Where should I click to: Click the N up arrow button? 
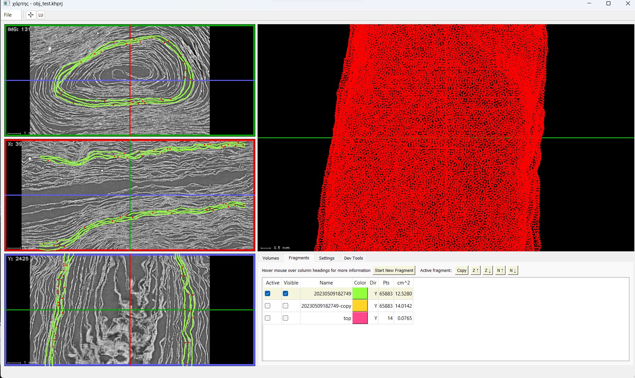coord(500,271)
